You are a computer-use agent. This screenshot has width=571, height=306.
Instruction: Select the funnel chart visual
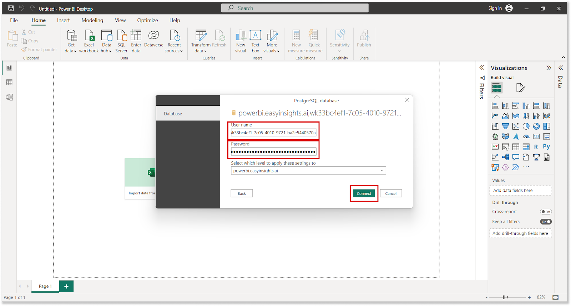[505, 126]
